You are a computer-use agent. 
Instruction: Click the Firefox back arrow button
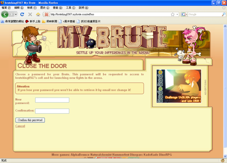point(5,14)
